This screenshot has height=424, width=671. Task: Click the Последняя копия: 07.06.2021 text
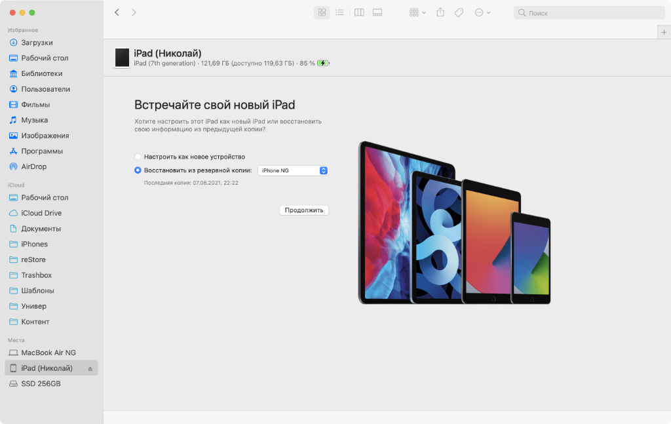tap(191, 183)
